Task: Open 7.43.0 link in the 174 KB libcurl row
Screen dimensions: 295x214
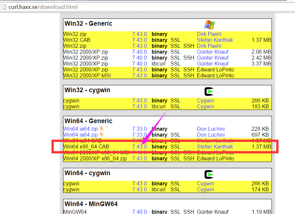Action: pos(139,190)
